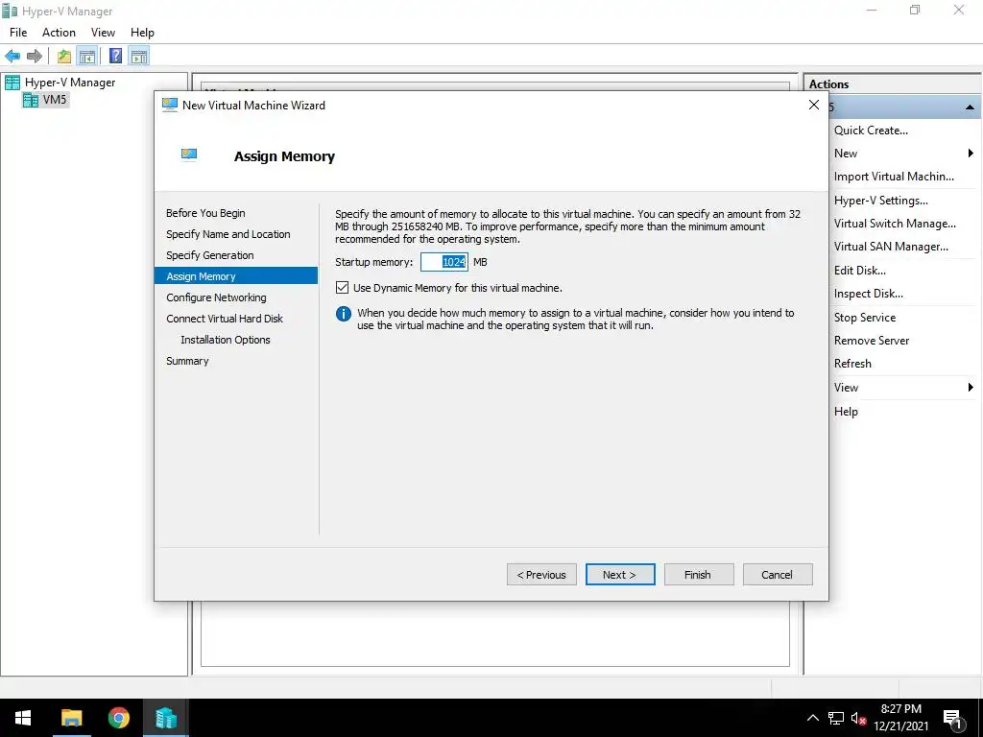Open File Explorer from the taskbar
Viewport: 983px width, 737px height.
(x=71, y=718)
